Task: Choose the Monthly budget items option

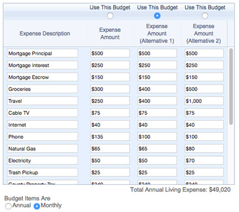Action: pos(37,206)
